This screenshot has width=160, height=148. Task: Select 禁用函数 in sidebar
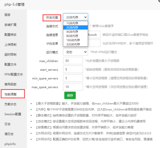coord(10,84)
